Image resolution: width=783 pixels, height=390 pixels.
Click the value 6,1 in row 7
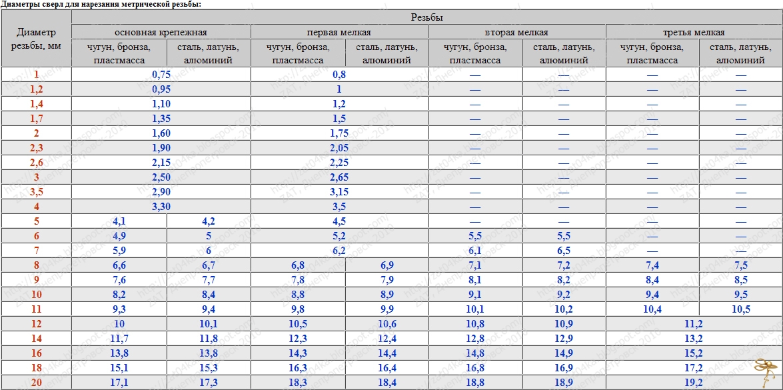pos(475,251)
